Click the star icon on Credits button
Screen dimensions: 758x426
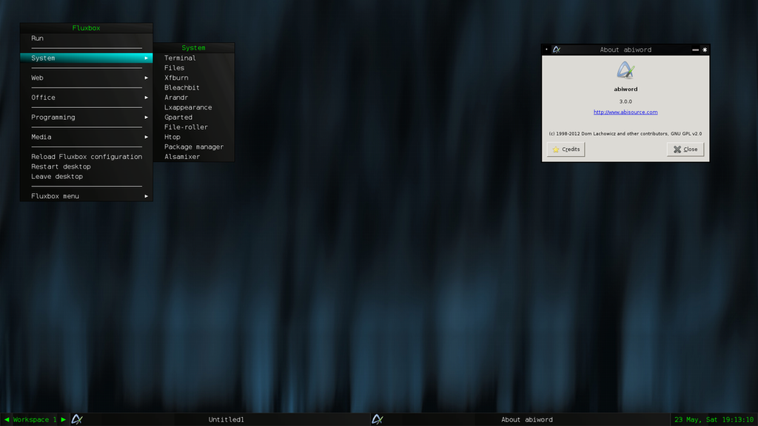[556, 149]
